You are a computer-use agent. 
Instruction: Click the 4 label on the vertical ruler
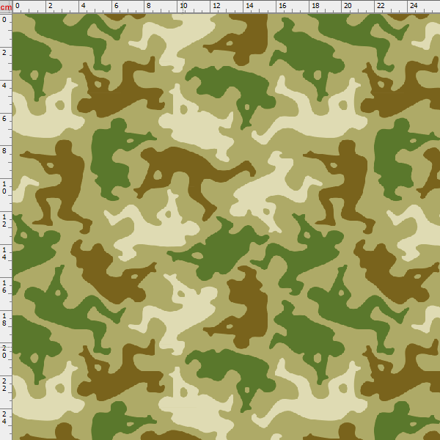4,85
